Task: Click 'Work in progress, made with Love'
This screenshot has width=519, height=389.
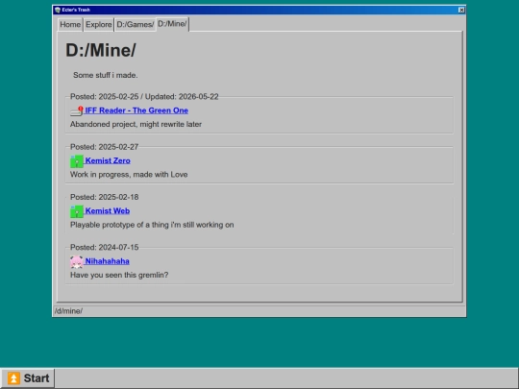Action: [x=129, y=175]
